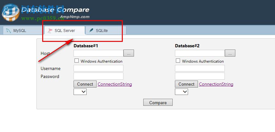
Task: Click the Database#2 Host input field
Action: pos(200,53)
